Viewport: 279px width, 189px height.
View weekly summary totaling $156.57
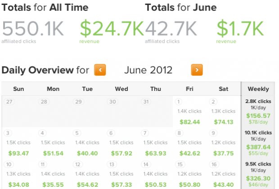point(259,112)
